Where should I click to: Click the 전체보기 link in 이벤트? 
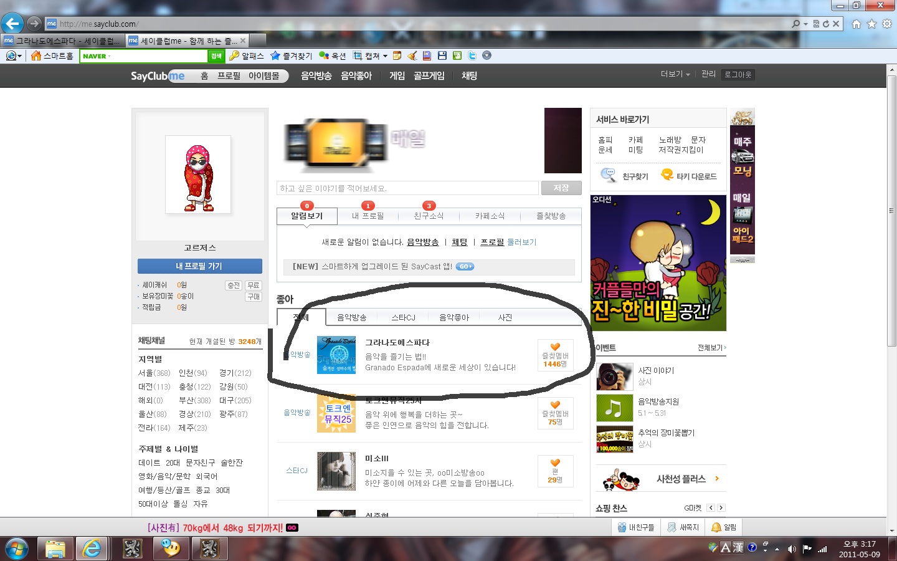tap(712, 347)
